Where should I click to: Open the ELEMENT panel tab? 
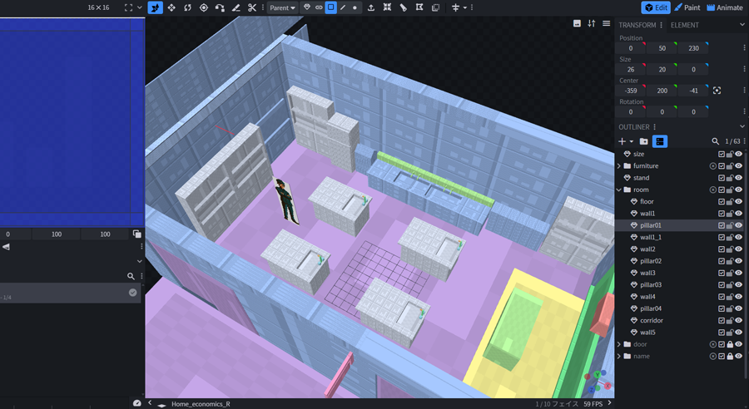coord(685,25)
